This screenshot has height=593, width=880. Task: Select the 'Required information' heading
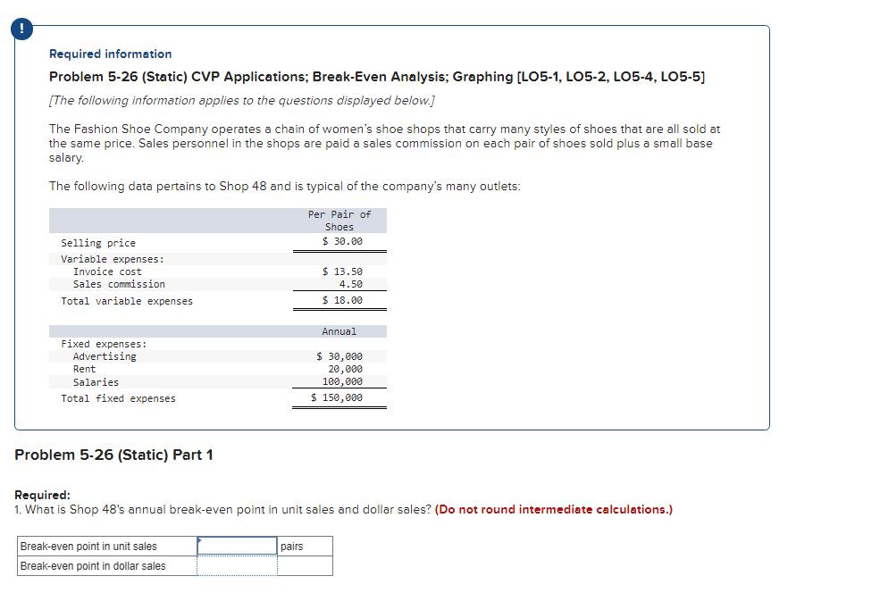click(x=111, y=54)
